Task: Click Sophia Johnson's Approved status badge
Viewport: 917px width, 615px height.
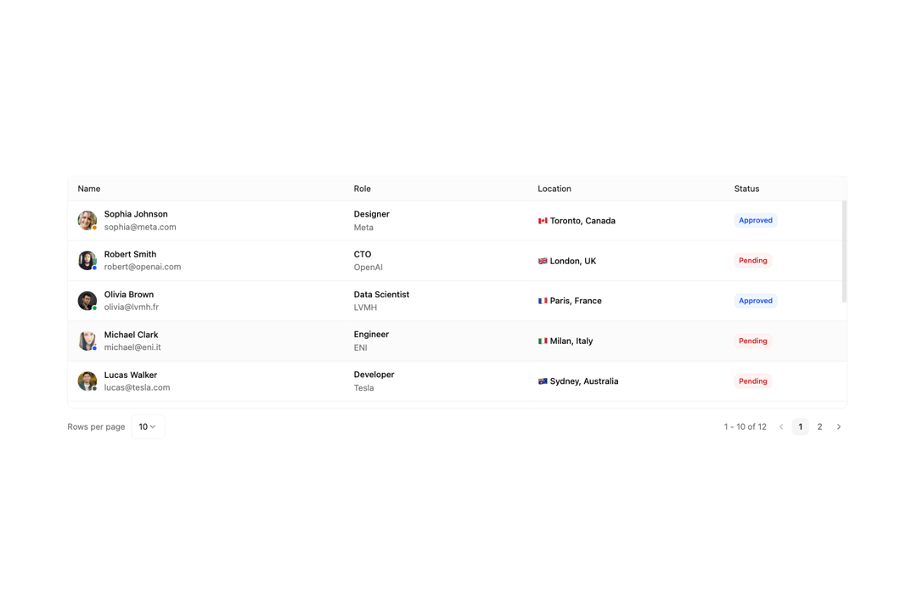Action: pos(756,221)
